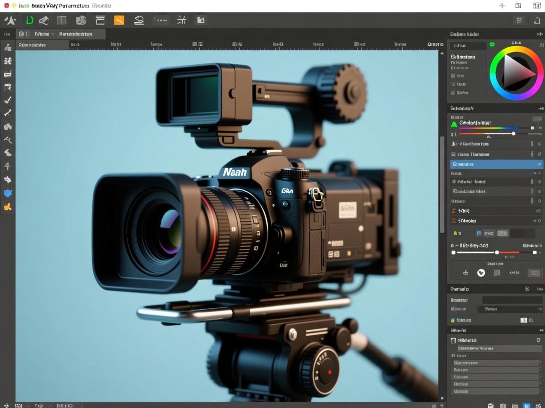545x408 pixels.
Task: Open the dropdown field in the lower properties panel
Action: point(510,309)
